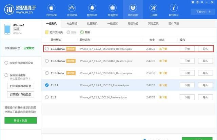Image resolution: width=217 pixels, height=140 pixels.
Task: Switch to 固件下载 tab
Action: point(174,23)
